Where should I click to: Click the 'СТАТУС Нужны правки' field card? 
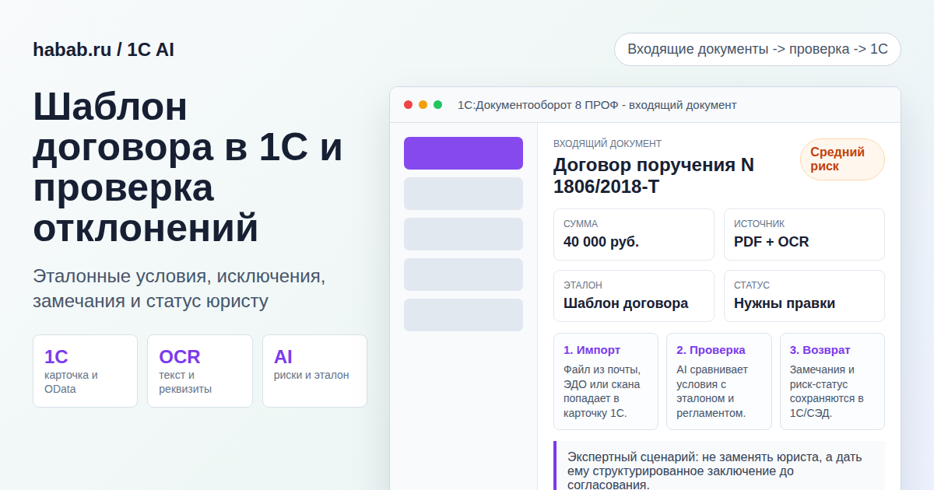point(804,296)
